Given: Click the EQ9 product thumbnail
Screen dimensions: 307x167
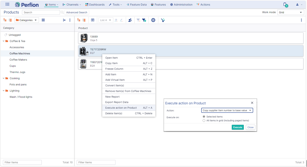Looking at the screenshot, I should tap(83, 64).
